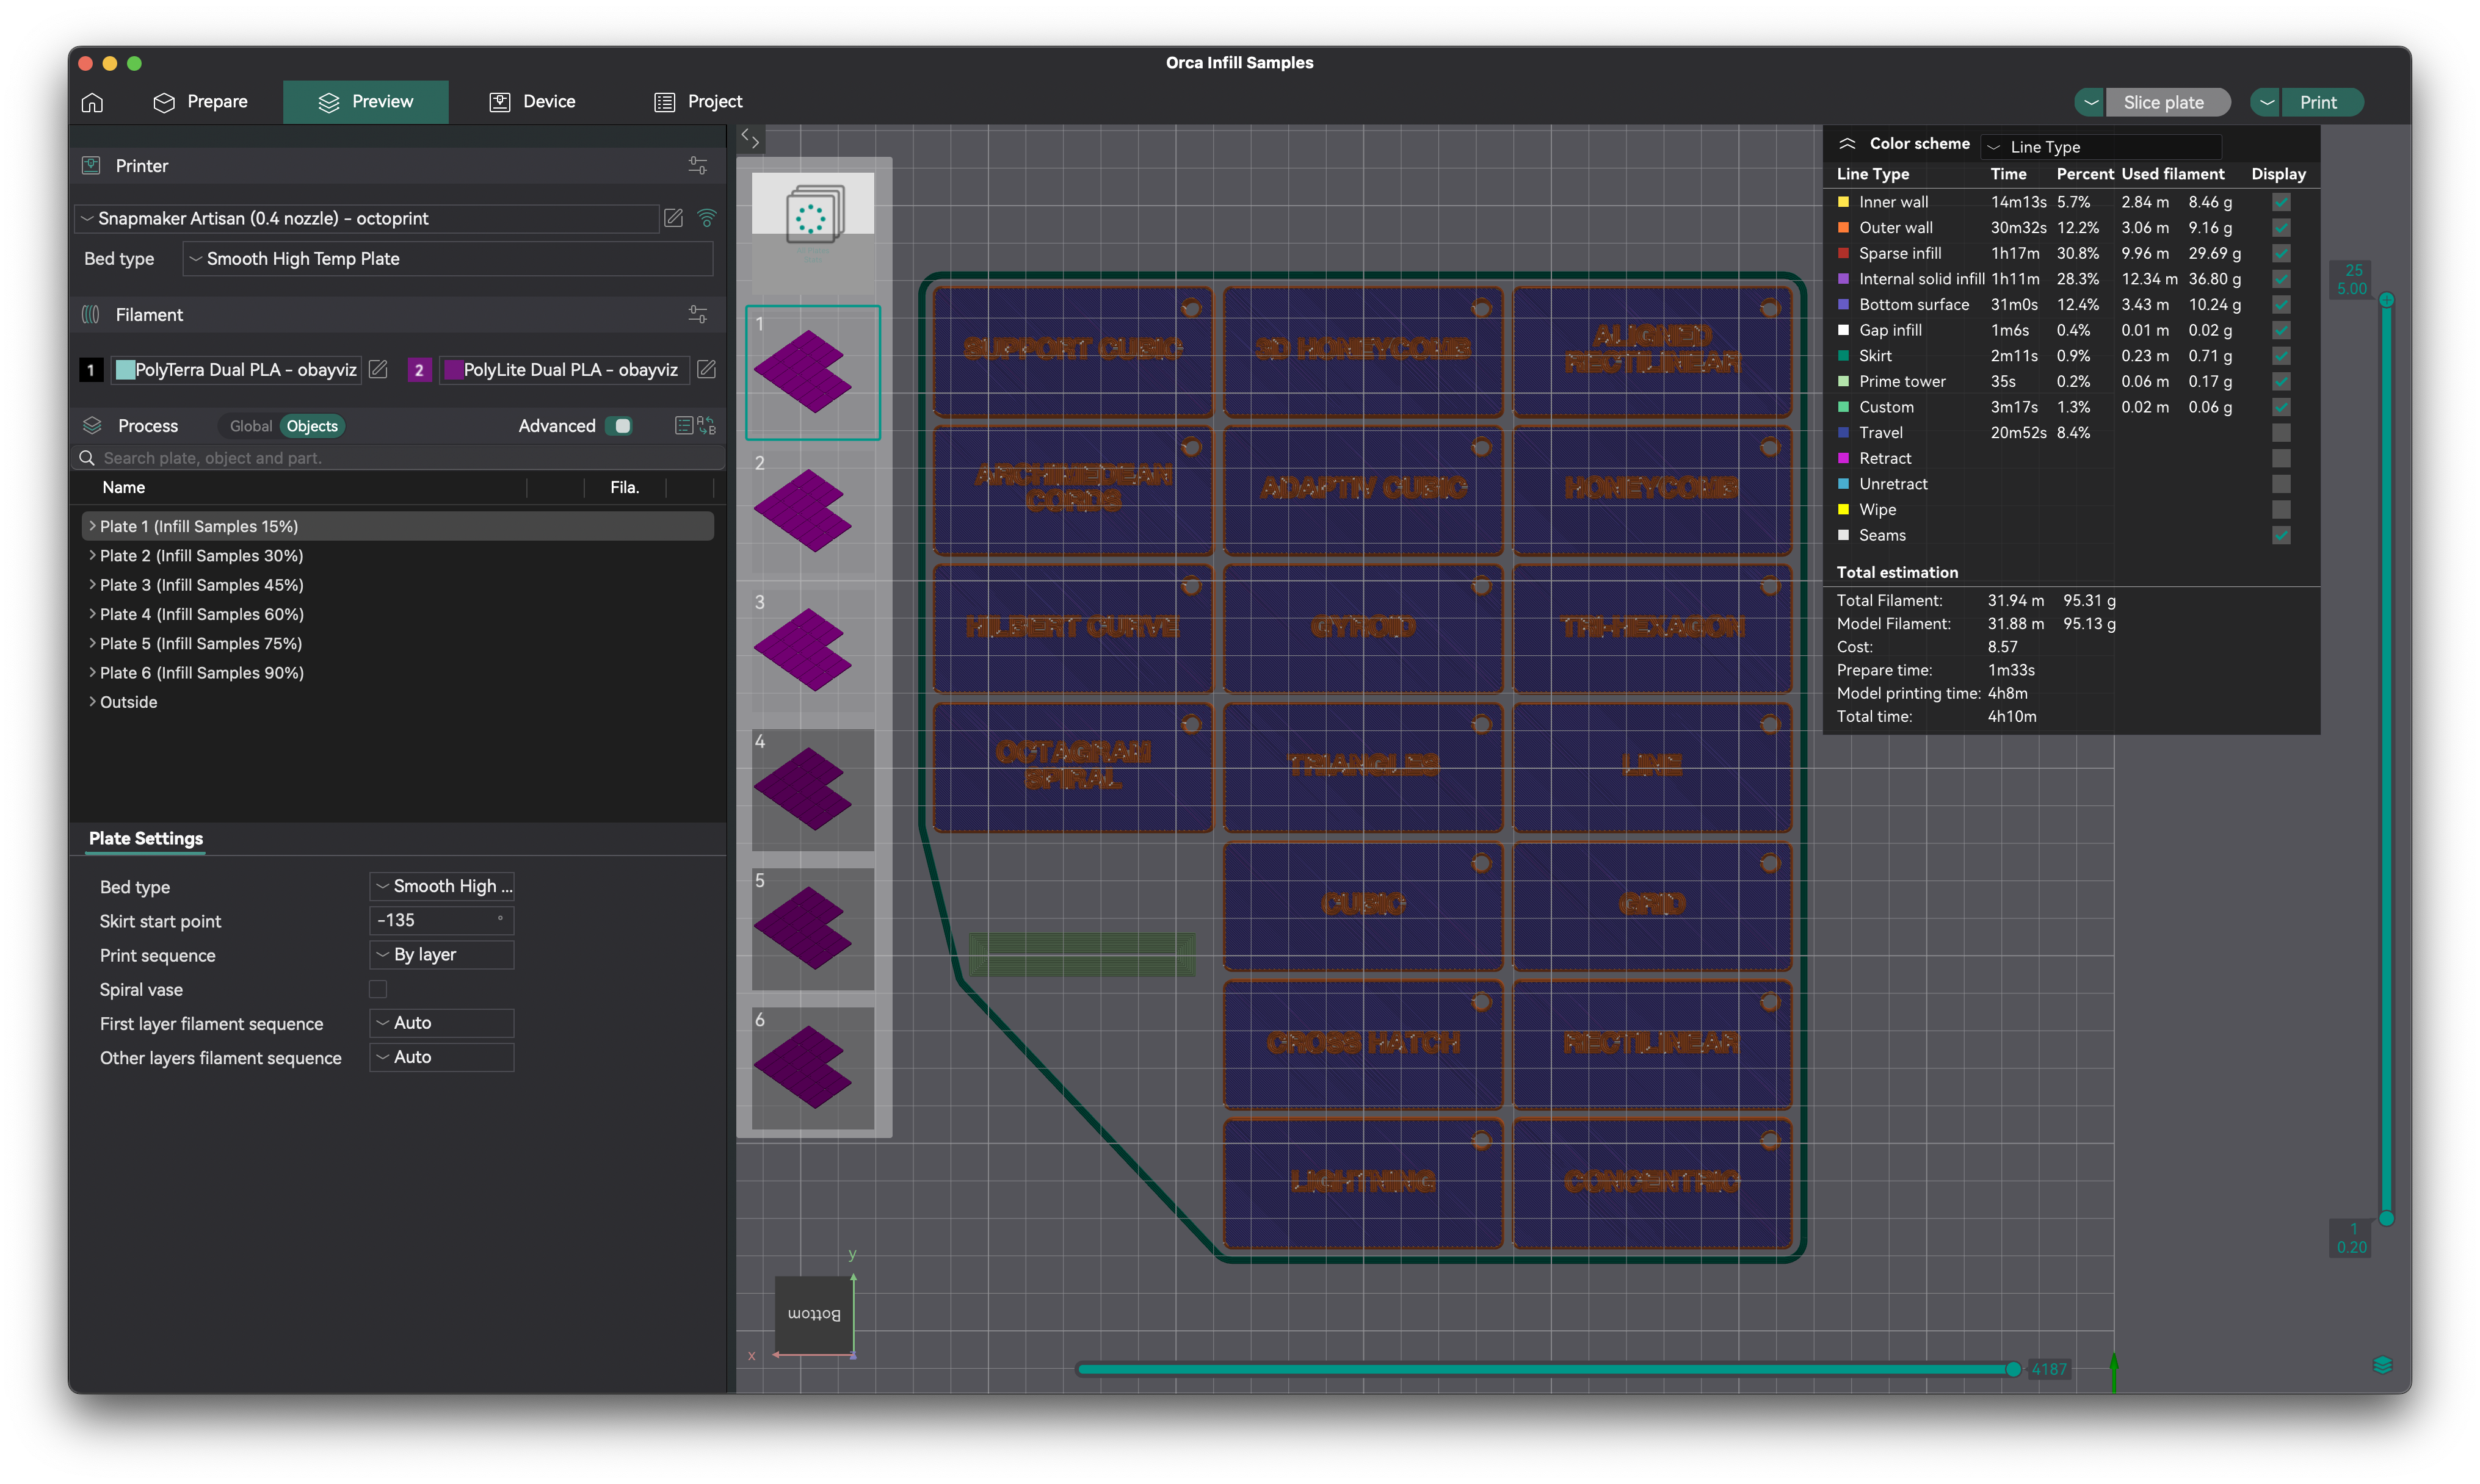Screen dimensions: 2480x1484
Task: Toggle the Advanced mode switch
Action: coord(619,426)
